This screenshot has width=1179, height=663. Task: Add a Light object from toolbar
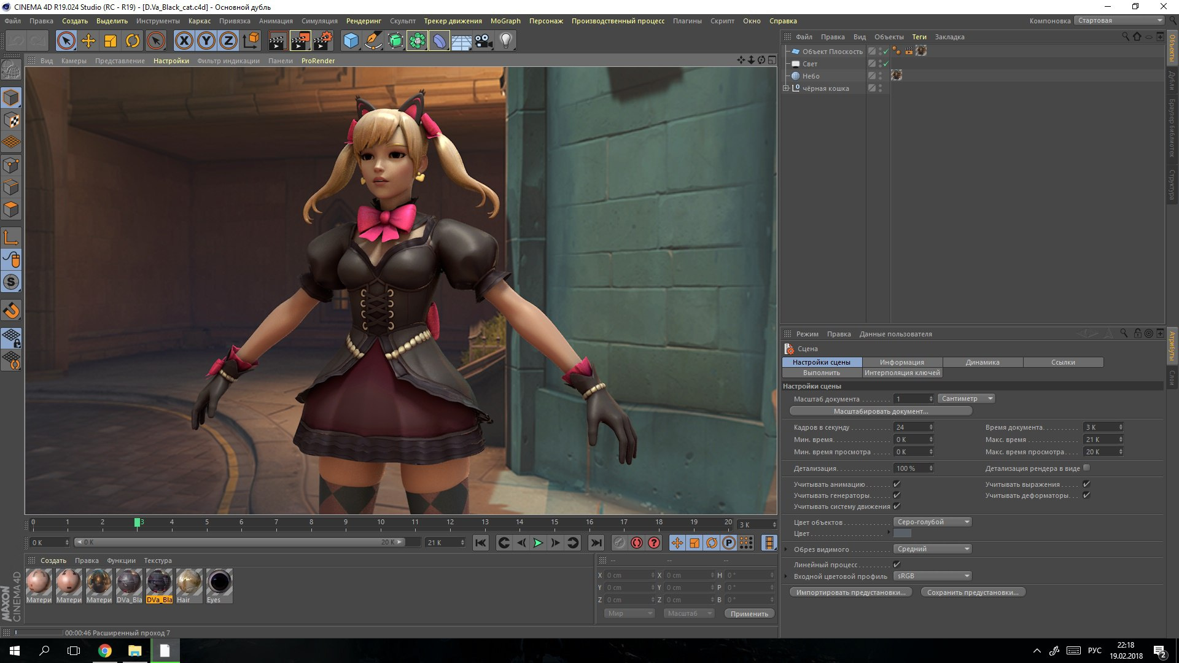point(505,41)
